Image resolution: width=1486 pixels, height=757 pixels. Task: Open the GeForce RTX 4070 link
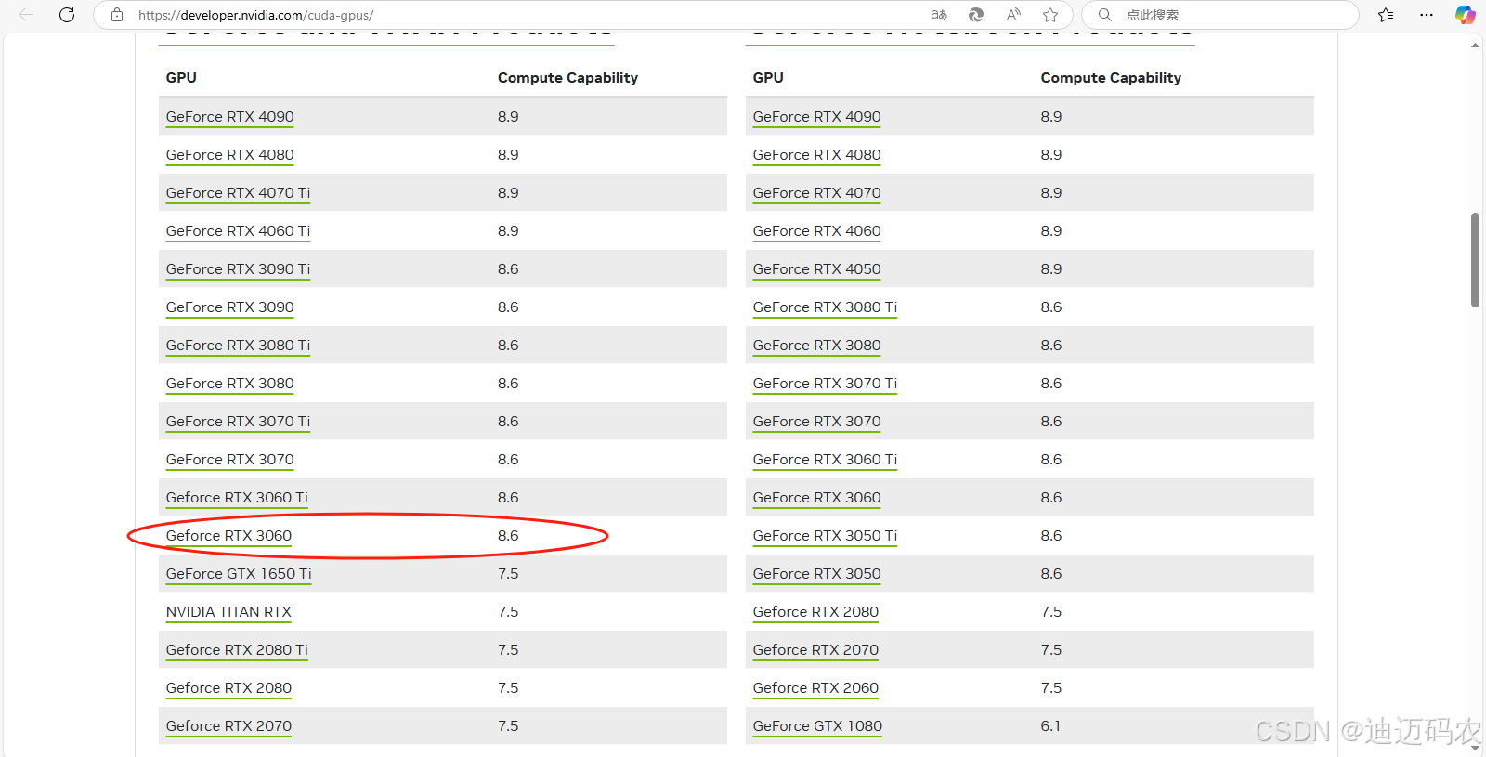816,193
